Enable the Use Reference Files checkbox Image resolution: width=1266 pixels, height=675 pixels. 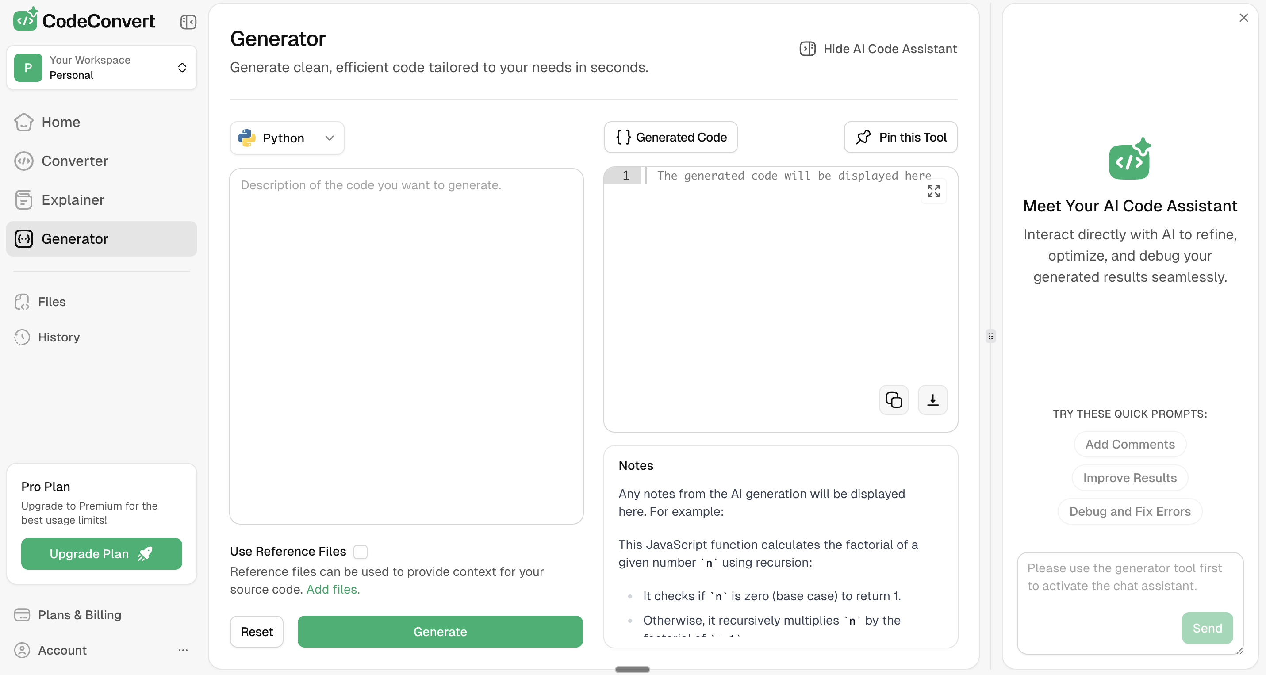coord(360,552)
